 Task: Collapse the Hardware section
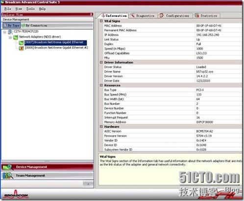pyautogui.click(x=101, y=126)
